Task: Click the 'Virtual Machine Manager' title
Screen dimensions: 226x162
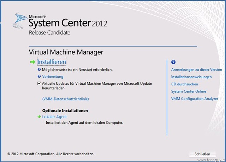Action: [66, 52]
